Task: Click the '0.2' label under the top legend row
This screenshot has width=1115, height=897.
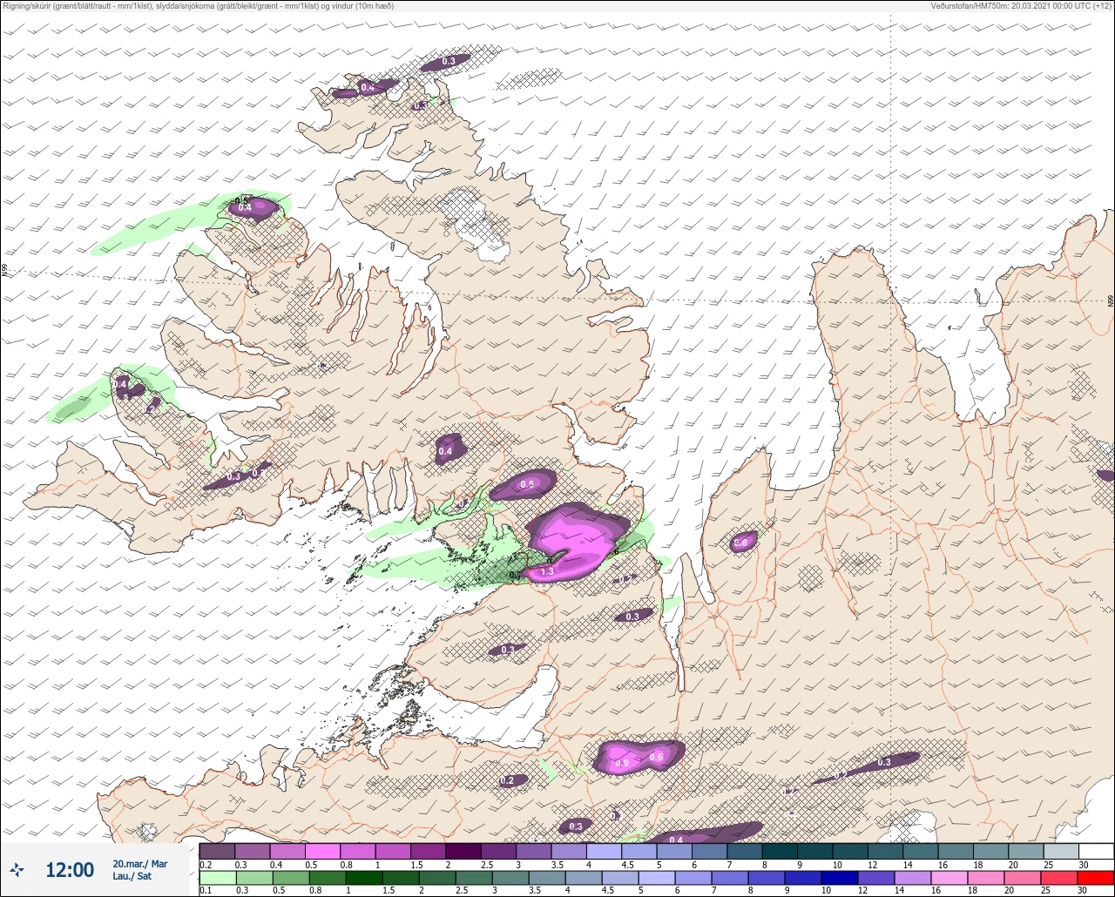Action: [206, 864]
